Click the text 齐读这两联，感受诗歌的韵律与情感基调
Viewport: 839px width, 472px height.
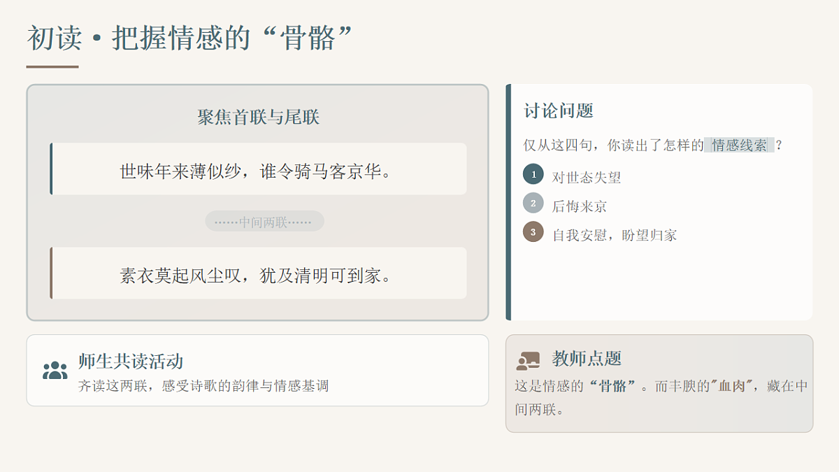(x=203, y=386)
